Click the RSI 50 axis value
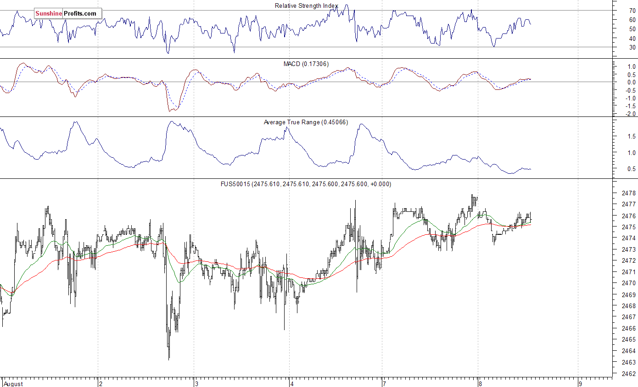 pos(632,29)
